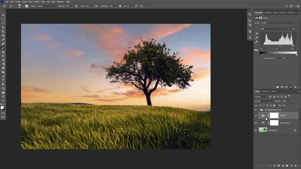Select the Brush tool in the left toolbar

point(3,48)
